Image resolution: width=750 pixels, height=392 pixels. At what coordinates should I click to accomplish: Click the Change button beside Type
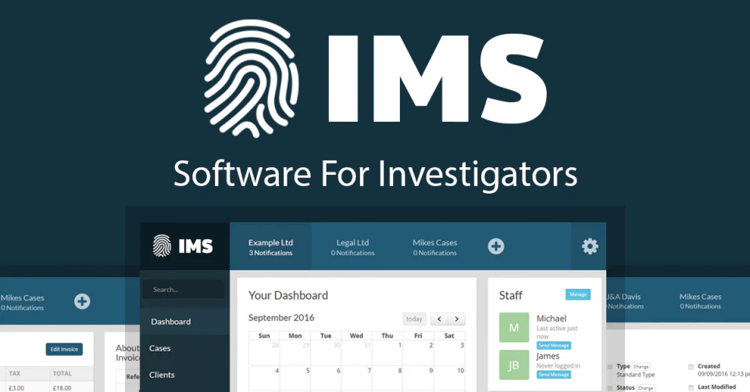tap(641, 367)
